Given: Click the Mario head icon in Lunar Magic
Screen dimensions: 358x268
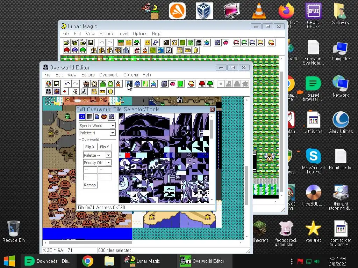Looking at the screenshot, I should click(137, 50).
